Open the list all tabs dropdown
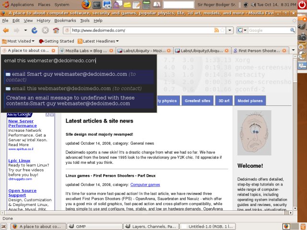 pos(293,50)
